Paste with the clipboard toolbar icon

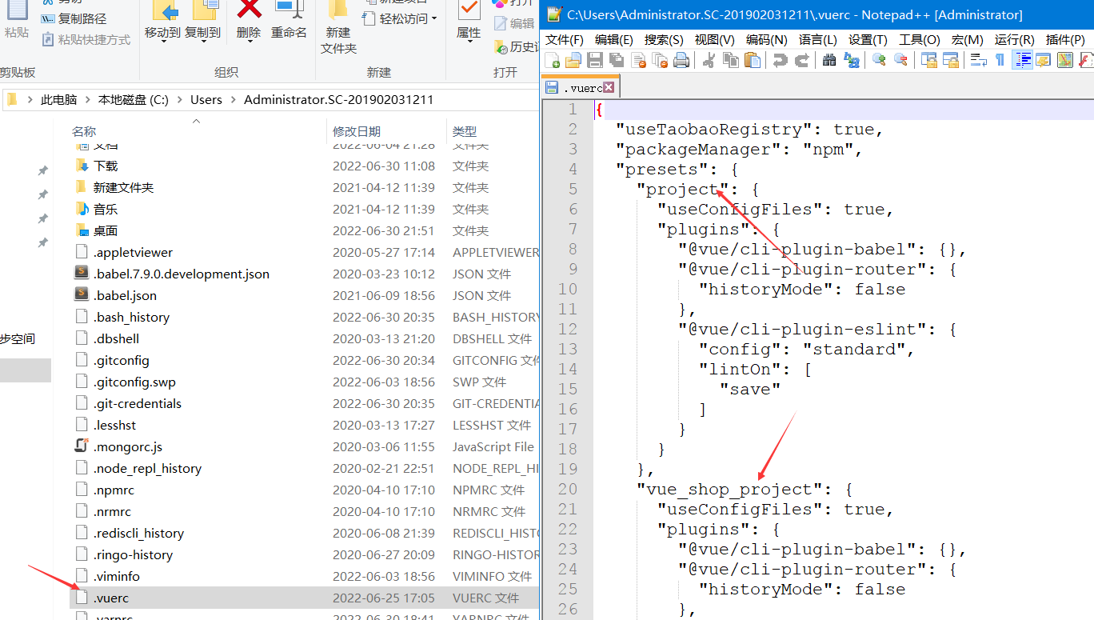pos(752,60)
